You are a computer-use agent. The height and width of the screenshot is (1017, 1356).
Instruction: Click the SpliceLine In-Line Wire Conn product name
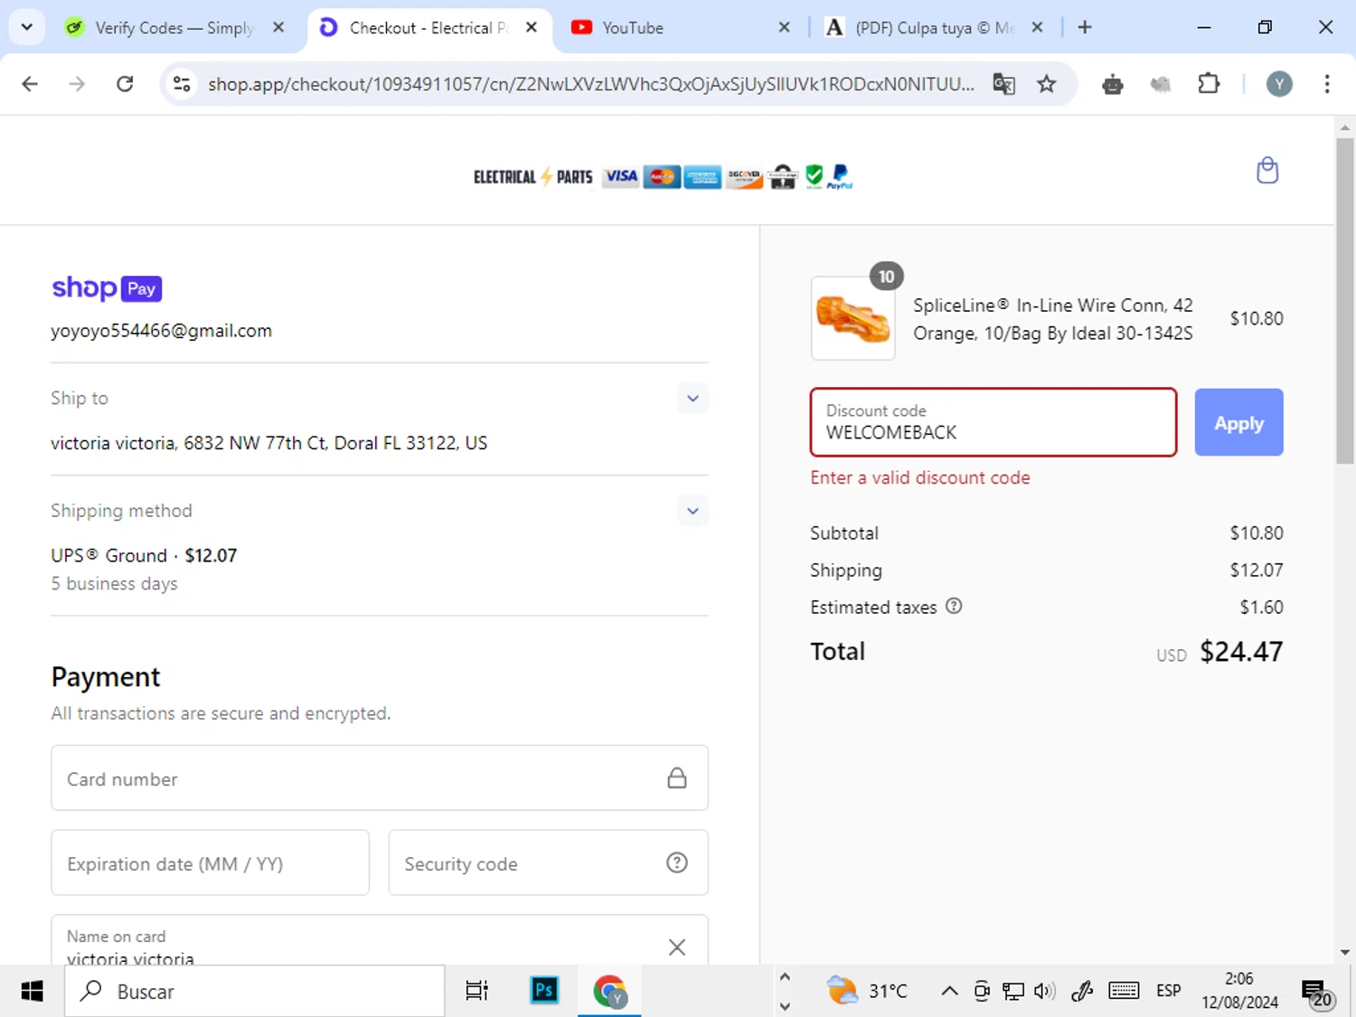pos(1053,319)
